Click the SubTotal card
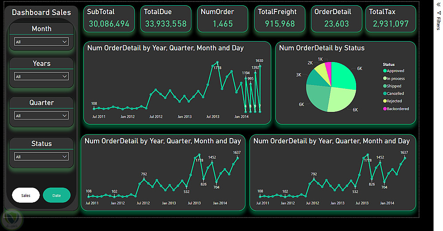 point(109,19)
